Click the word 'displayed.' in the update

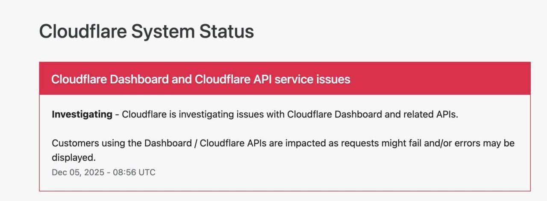click(74, 157)
